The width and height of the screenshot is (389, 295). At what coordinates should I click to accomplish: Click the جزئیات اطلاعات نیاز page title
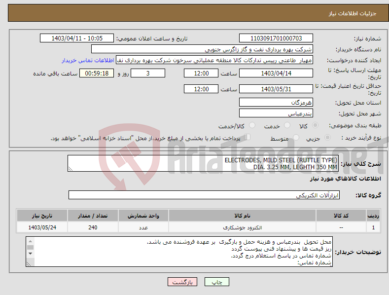353,13
